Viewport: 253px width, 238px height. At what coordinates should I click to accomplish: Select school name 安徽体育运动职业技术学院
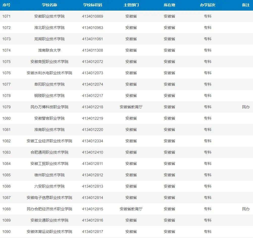(x=49, y=231)
